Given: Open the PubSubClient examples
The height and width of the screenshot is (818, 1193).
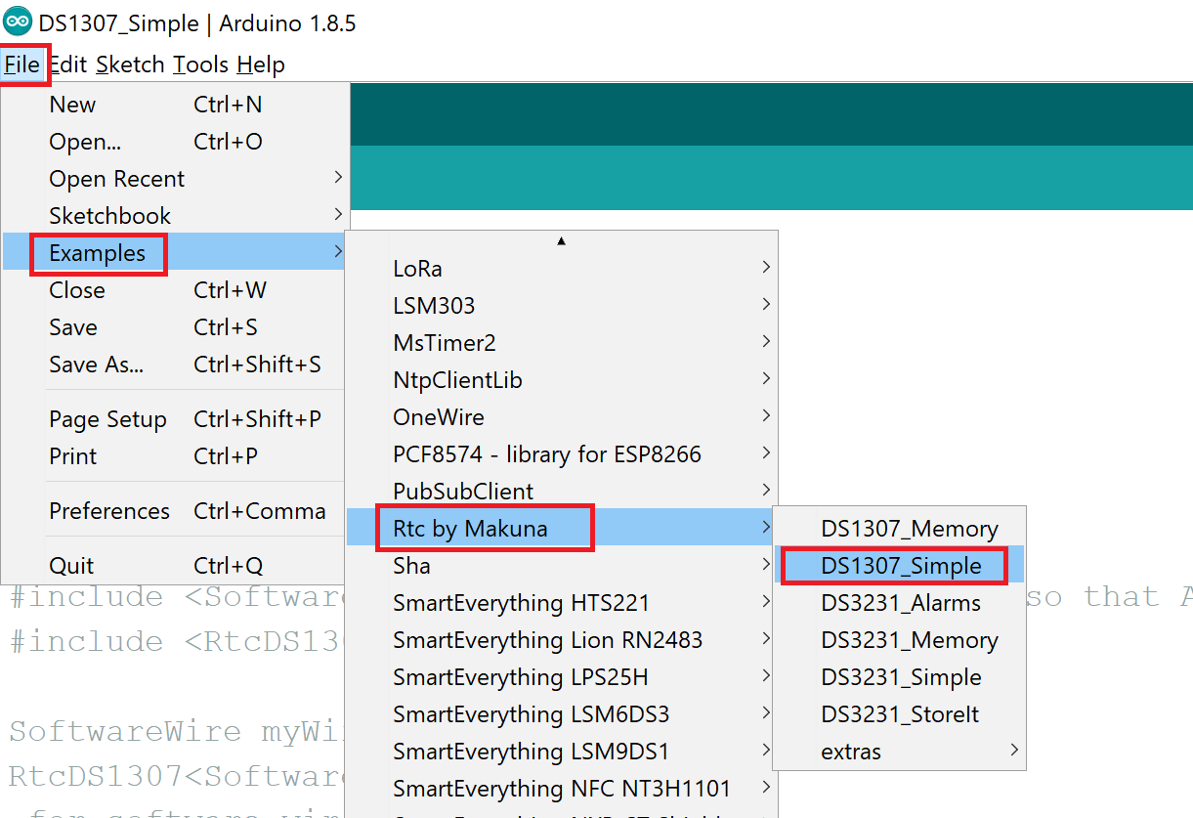Looking at the screenshot, I should click(562, 492).
